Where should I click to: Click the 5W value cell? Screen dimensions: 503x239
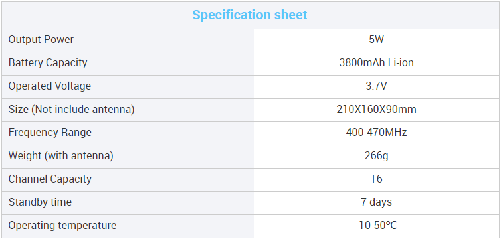coord(377,40)
